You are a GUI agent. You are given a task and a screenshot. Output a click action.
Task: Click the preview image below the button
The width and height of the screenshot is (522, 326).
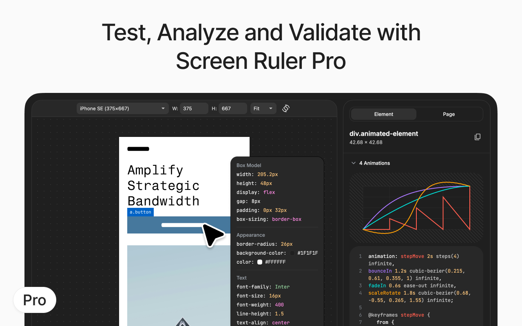[x=179, y=286]
